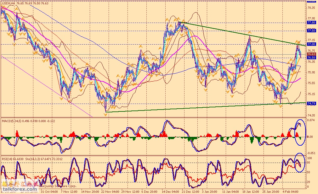Click the 0.00 MACD zero level label

coord(310,137)
